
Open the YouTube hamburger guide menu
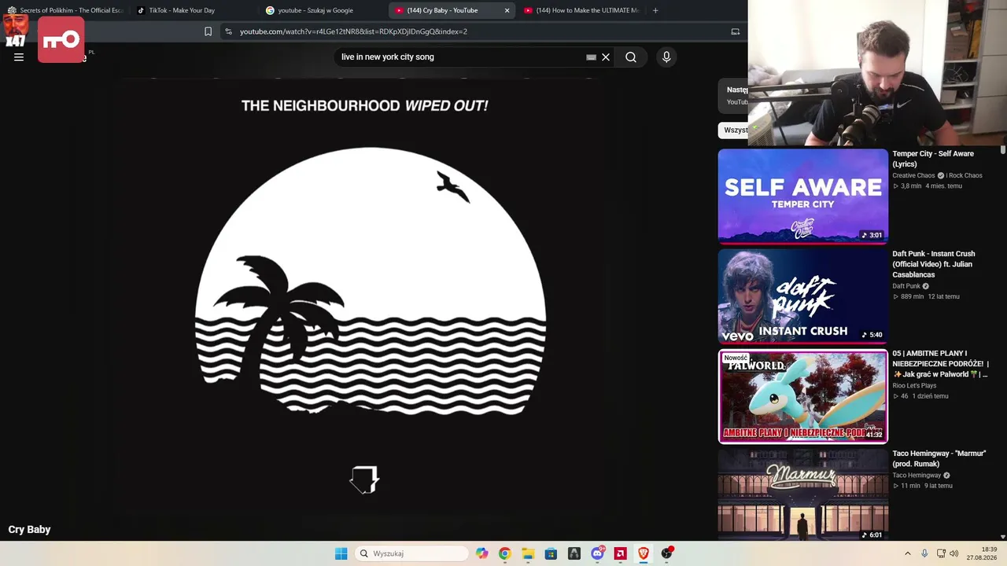19,57
